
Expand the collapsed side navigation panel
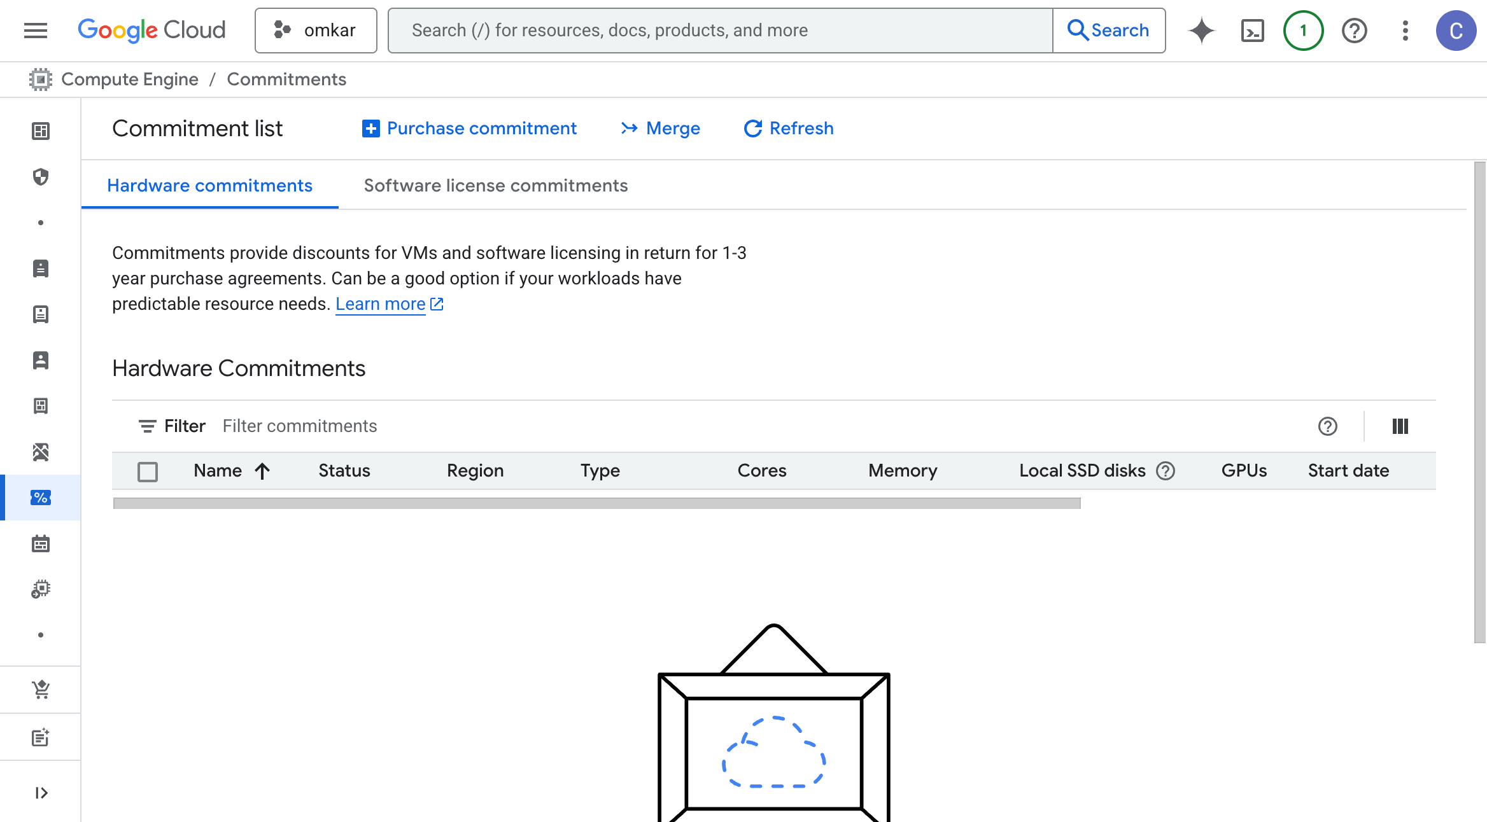click(x=41, y=793)
